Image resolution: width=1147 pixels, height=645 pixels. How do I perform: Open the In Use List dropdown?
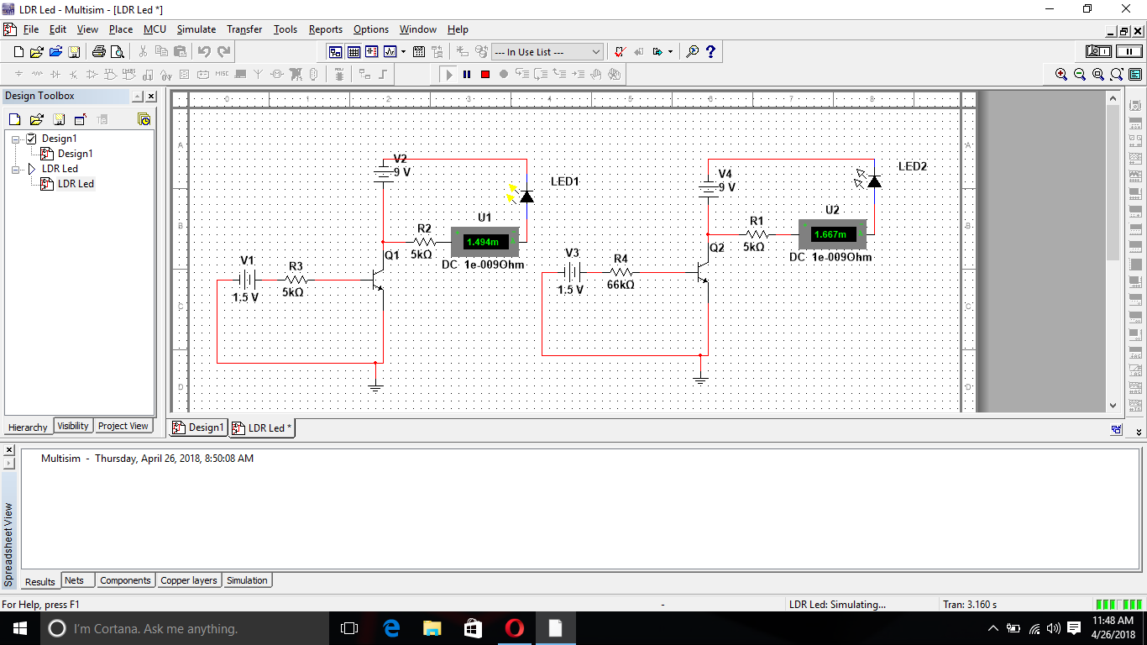pyautogui.click(x=547, y=52)
